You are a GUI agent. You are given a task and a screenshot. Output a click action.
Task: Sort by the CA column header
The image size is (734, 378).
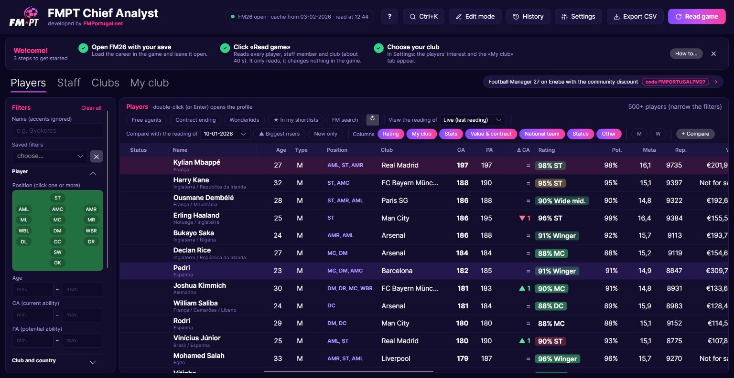[461, 150]
